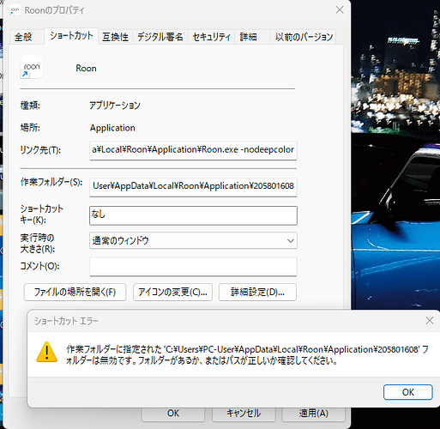Click ファイルの場所を開く button

tap(75, 292)
